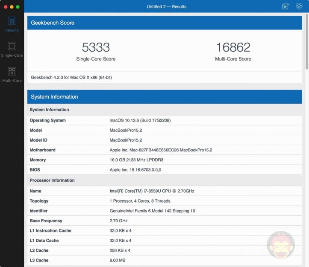Image resolution: width=309 pixels, height=267 pixels.
Task: Click the upload results icon in title bar
Action: click(285, 6)
